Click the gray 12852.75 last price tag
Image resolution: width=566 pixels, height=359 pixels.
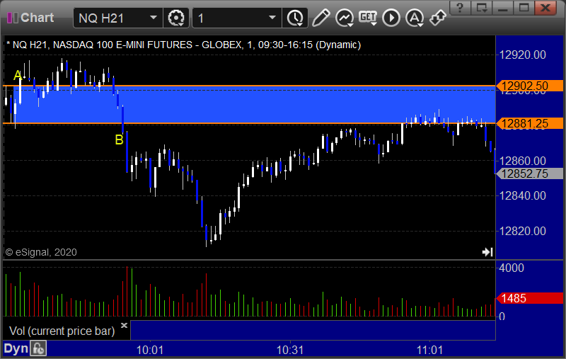pyautogui.click(x=529, y=173)
